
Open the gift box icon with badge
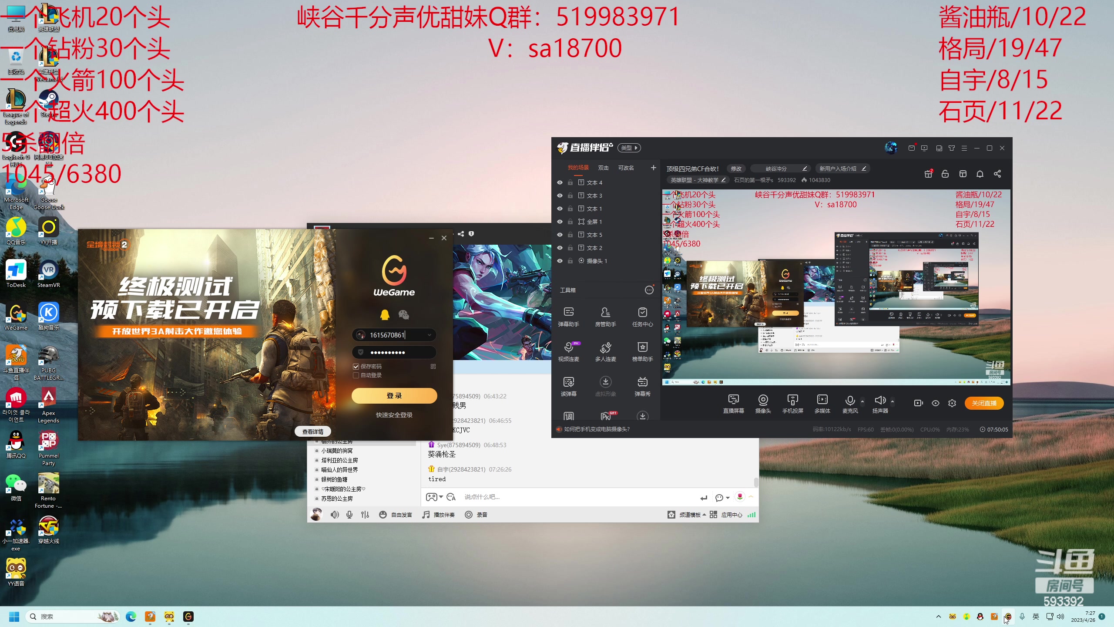(928, 174)
